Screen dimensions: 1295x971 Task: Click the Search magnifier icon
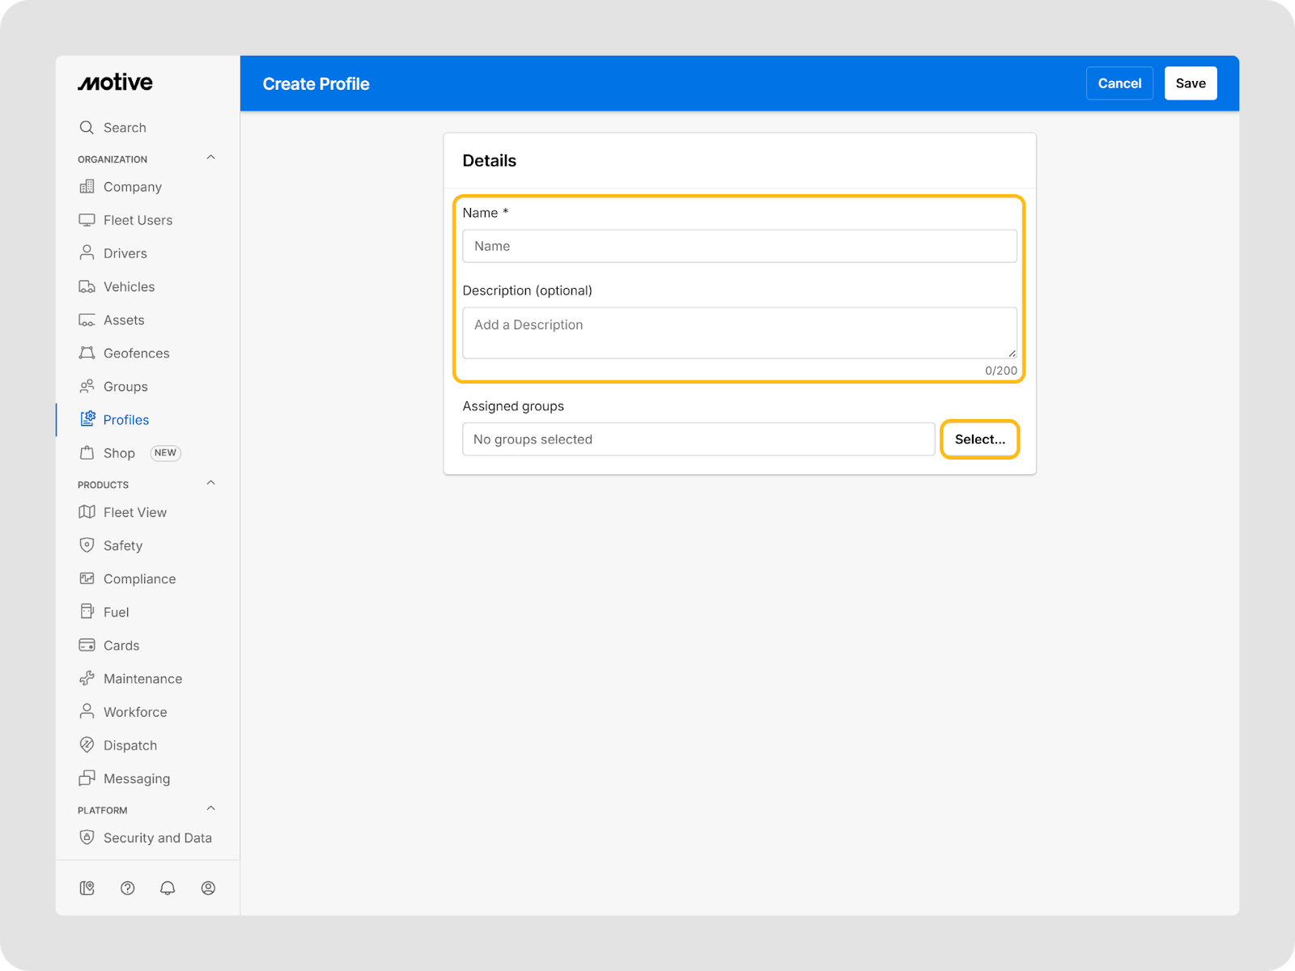(87, 128)
